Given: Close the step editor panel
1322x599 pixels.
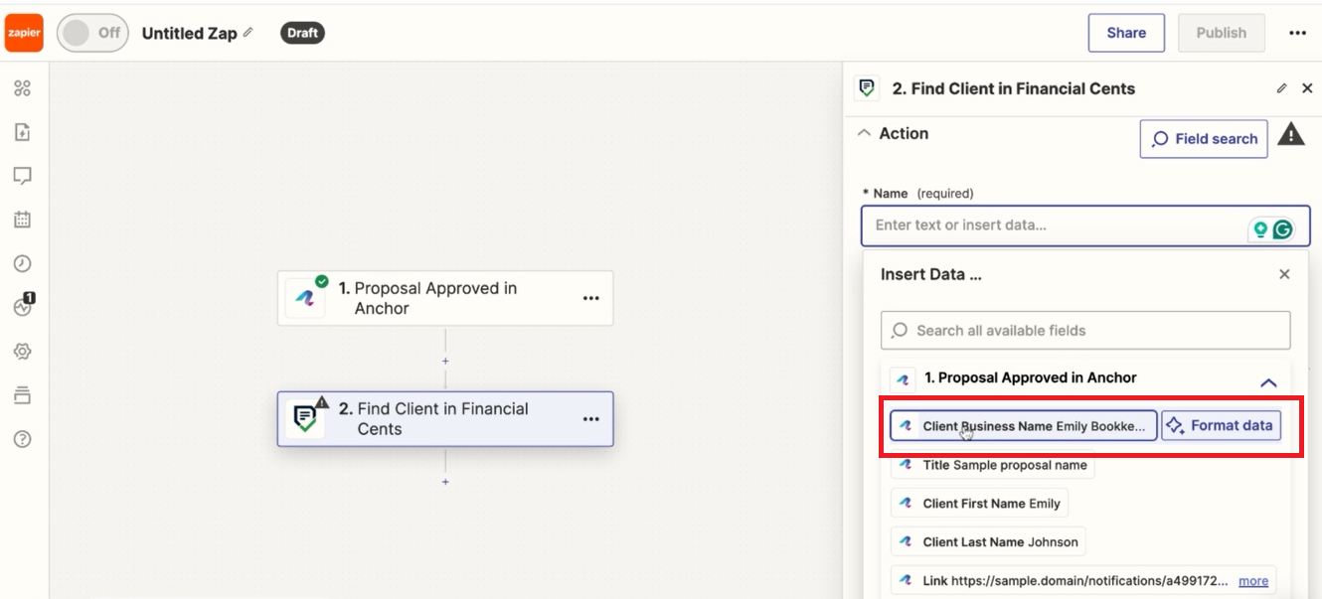Looking at the screenshot, I should pyautogui.click(x=1307, y=88).
